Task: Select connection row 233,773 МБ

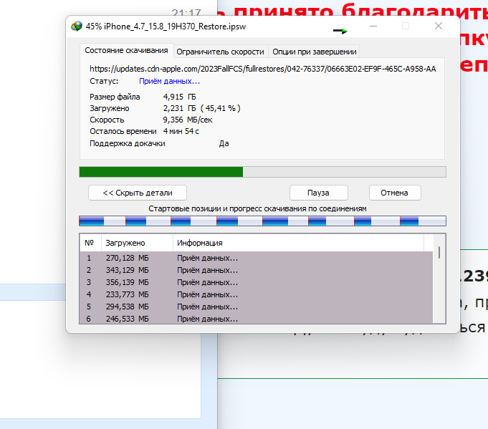Action: [257, 294]
